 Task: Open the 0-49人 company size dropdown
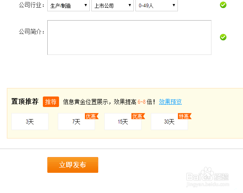coord(156,6)
